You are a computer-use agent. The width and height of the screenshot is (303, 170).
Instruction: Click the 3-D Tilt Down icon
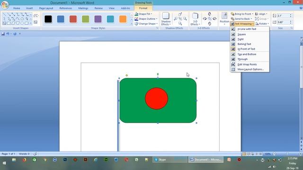pos(210,24)
